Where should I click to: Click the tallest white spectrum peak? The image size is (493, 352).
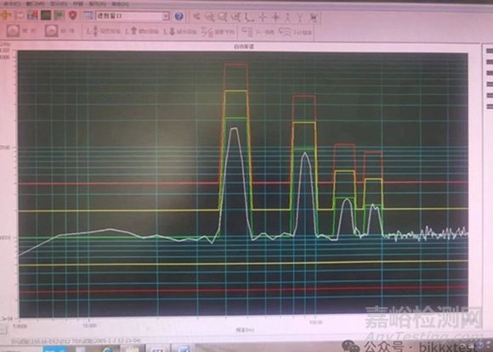[234, 128]
